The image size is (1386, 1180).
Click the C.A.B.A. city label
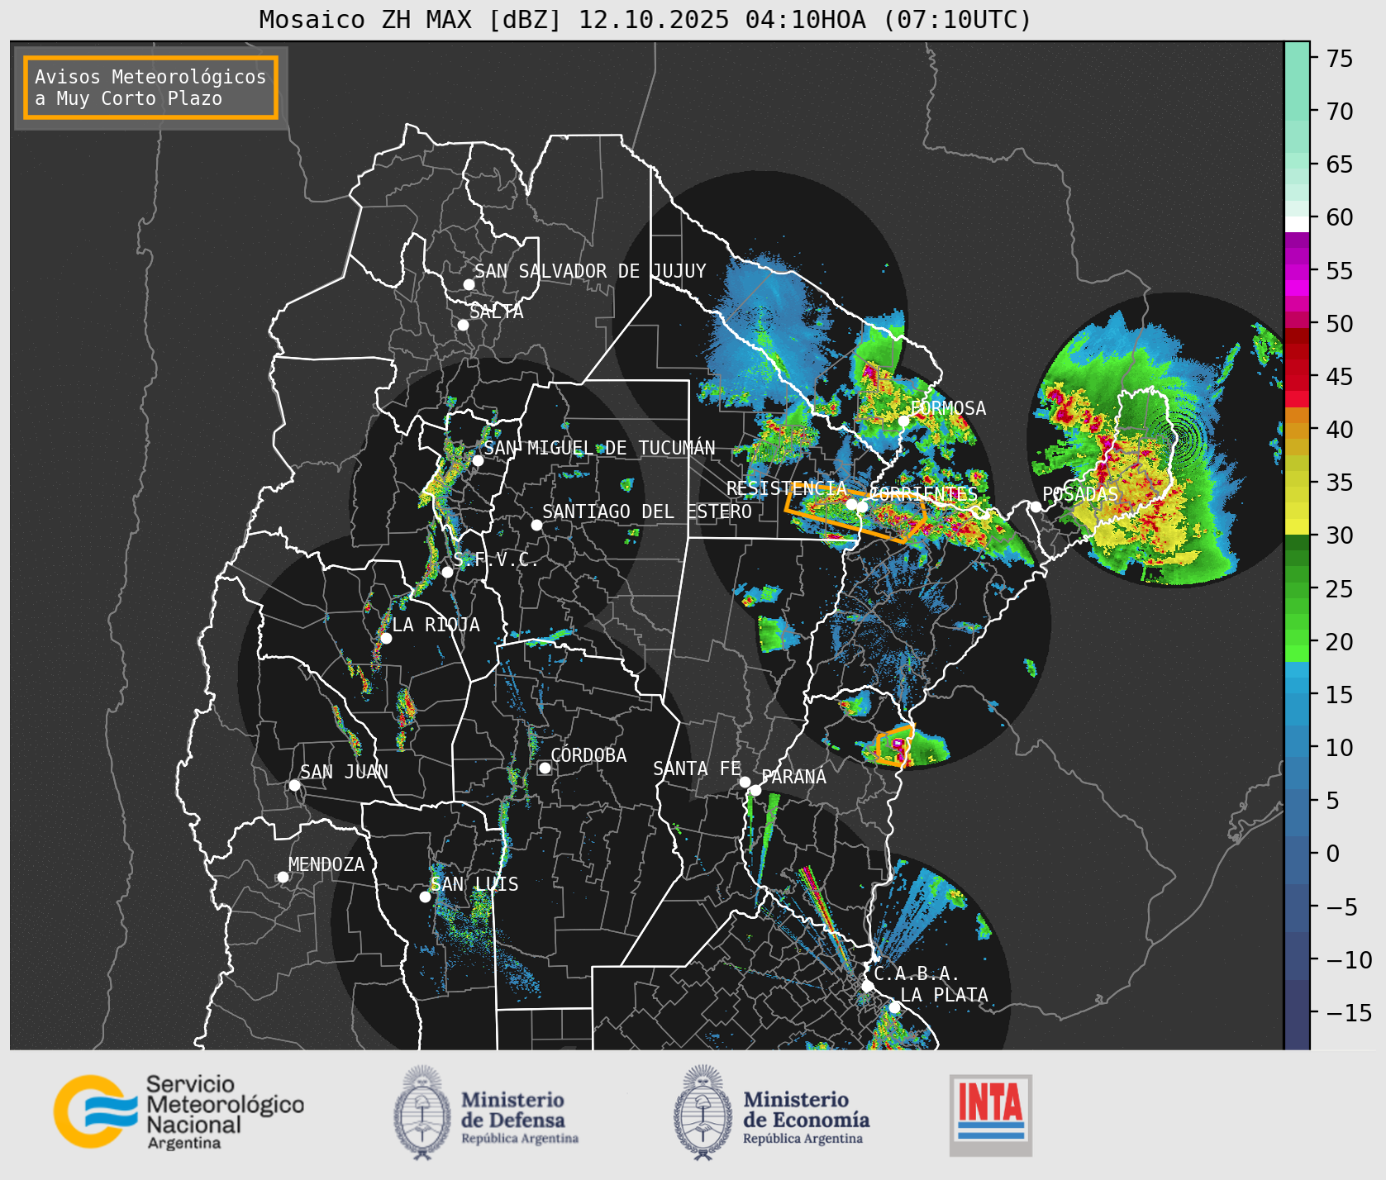[x=917, y=974]
